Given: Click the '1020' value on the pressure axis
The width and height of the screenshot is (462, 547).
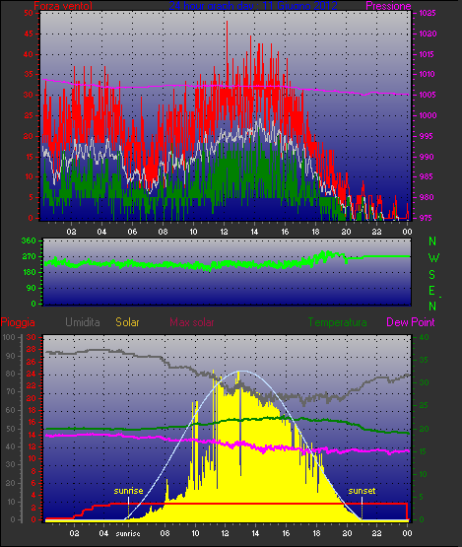Looking at the screenshot, I should (428, 34).
